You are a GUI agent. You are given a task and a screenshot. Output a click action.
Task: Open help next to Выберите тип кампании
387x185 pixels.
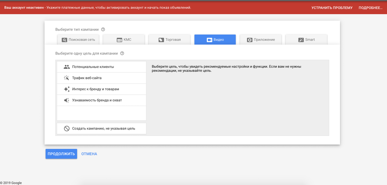[103, 29]
